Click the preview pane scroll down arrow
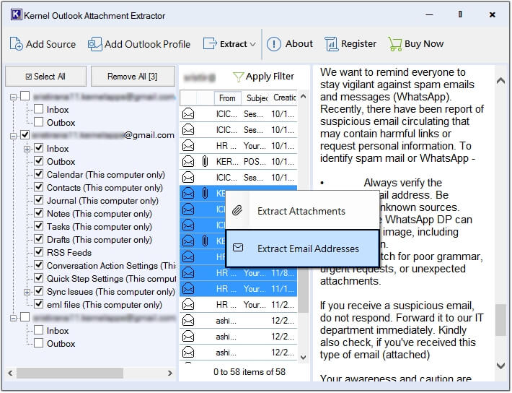This screenshot has height=393, width=512. tap(500, 365)
